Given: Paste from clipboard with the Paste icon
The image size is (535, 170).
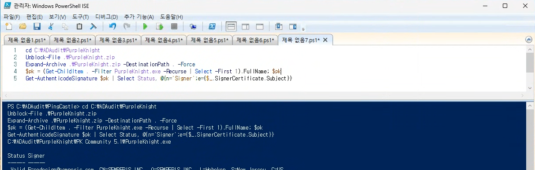Looking at the screenshot, I should [x=79, y=27].
